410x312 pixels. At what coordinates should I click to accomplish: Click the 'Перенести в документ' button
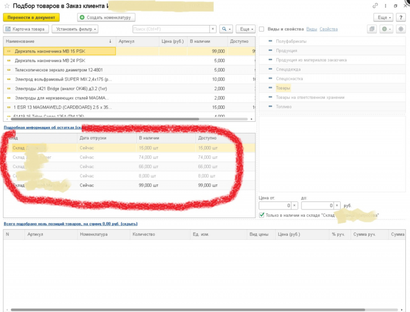click(31, 18)
